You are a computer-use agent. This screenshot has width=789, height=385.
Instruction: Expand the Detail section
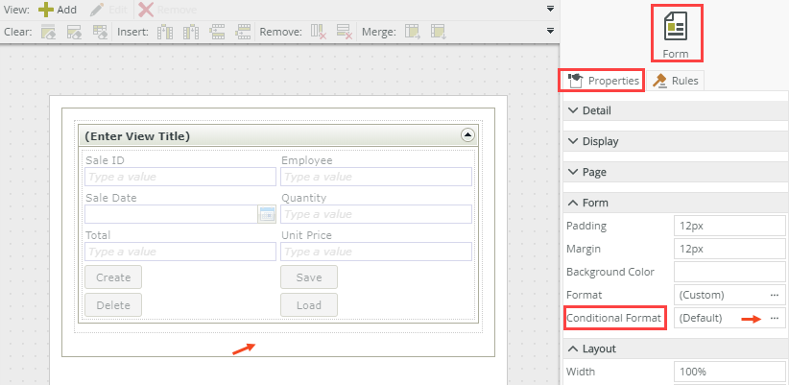point(676,110)
